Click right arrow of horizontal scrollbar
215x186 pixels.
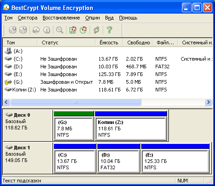pyautogui.click(x=208, y=102)
